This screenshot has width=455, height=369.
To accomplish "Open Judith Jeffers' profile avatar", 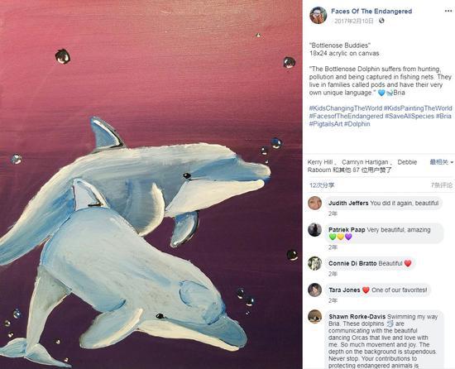I will [x=315, y=203].
